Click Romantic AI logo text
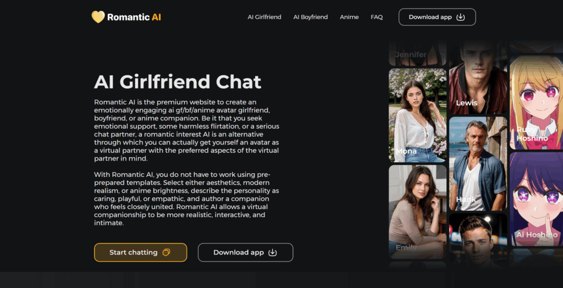Viewport: 563px width, 288px height. pyautogui.click(x=134, y=17)
